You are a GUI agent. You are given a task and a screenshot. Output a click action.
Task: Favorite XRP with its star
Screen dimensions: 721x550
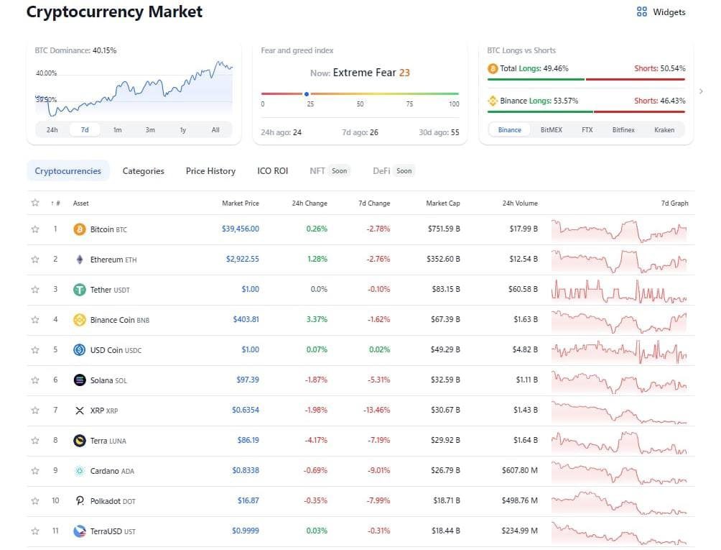pos(35,411)
